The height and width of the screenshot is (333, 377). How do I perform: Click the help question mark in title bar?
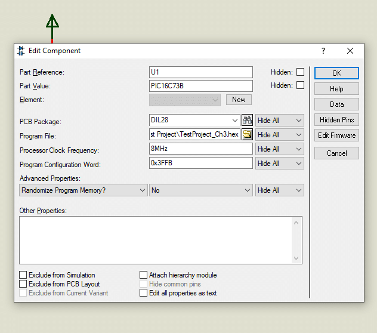tap(323, 51)
